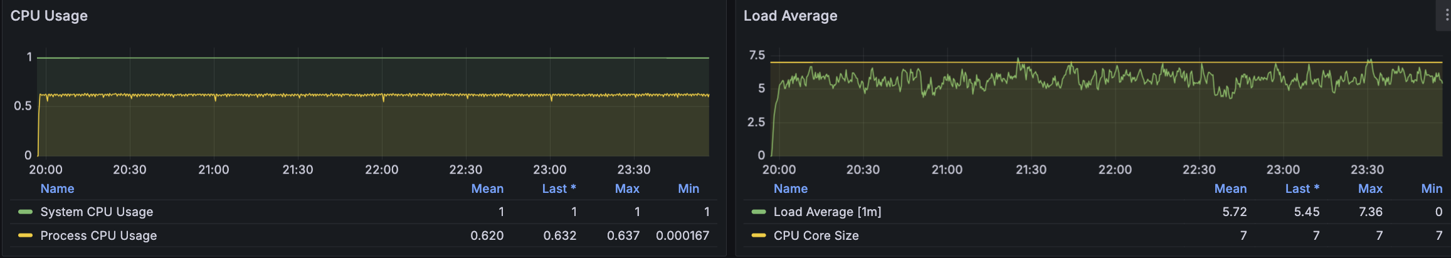Sort Load Average legend by Max
Screen dimensions: 1451x258
point(1370,188)
